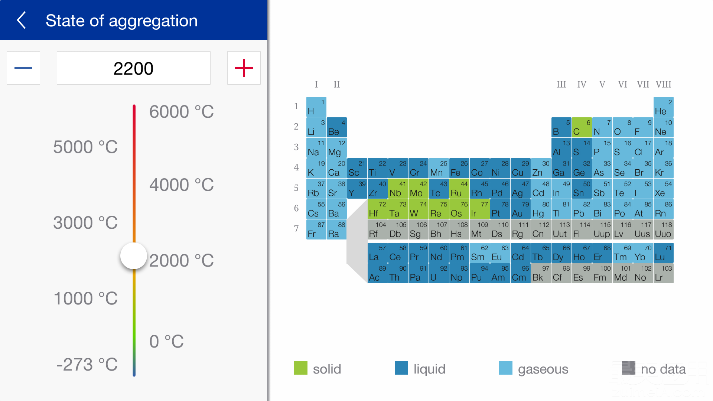This screenshot has height=401, width=713.
Task: Click the green solid legend swatch
Action: (301, 368)
